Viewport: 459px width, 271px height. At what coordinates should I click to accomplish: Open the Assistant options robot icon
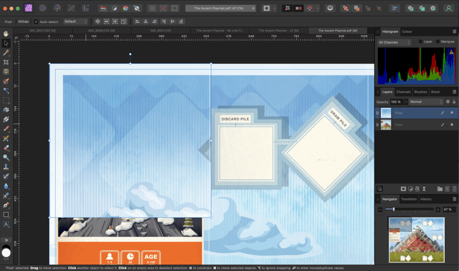pos(330,8)
